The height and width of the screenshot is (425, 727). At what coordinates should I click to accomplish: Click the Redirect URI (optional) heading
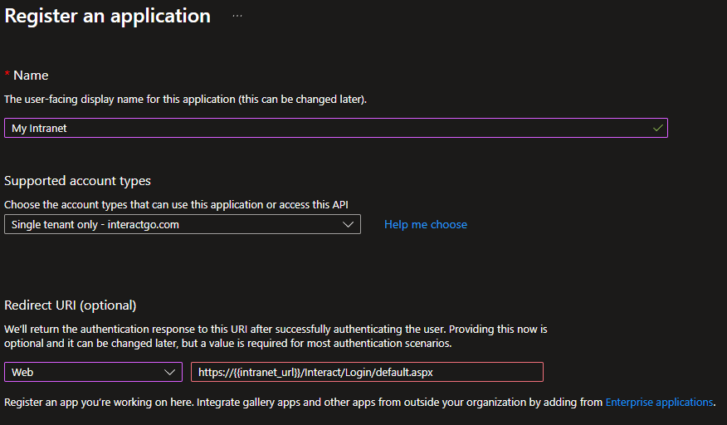click(70, 305)
